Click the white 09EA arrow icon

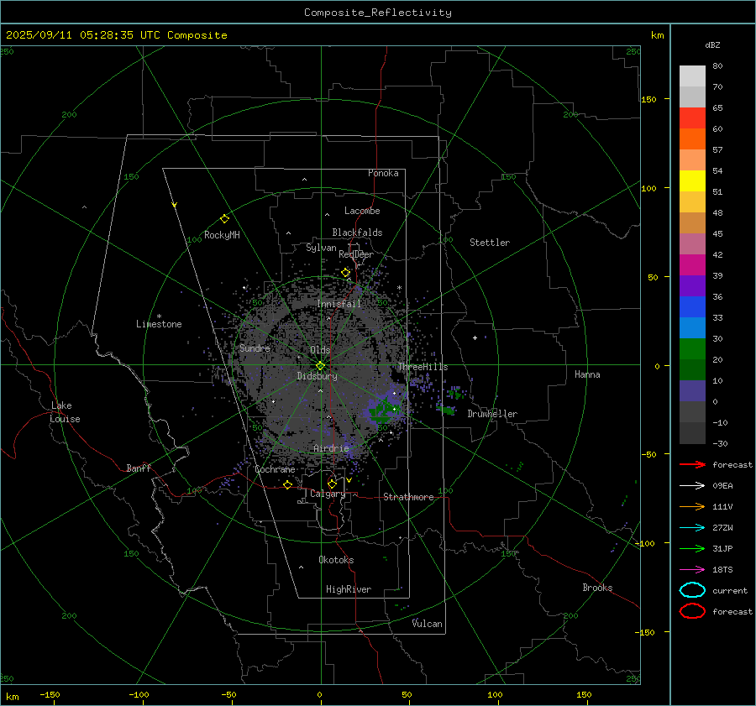pyautogui.click(x=692, y=486)
